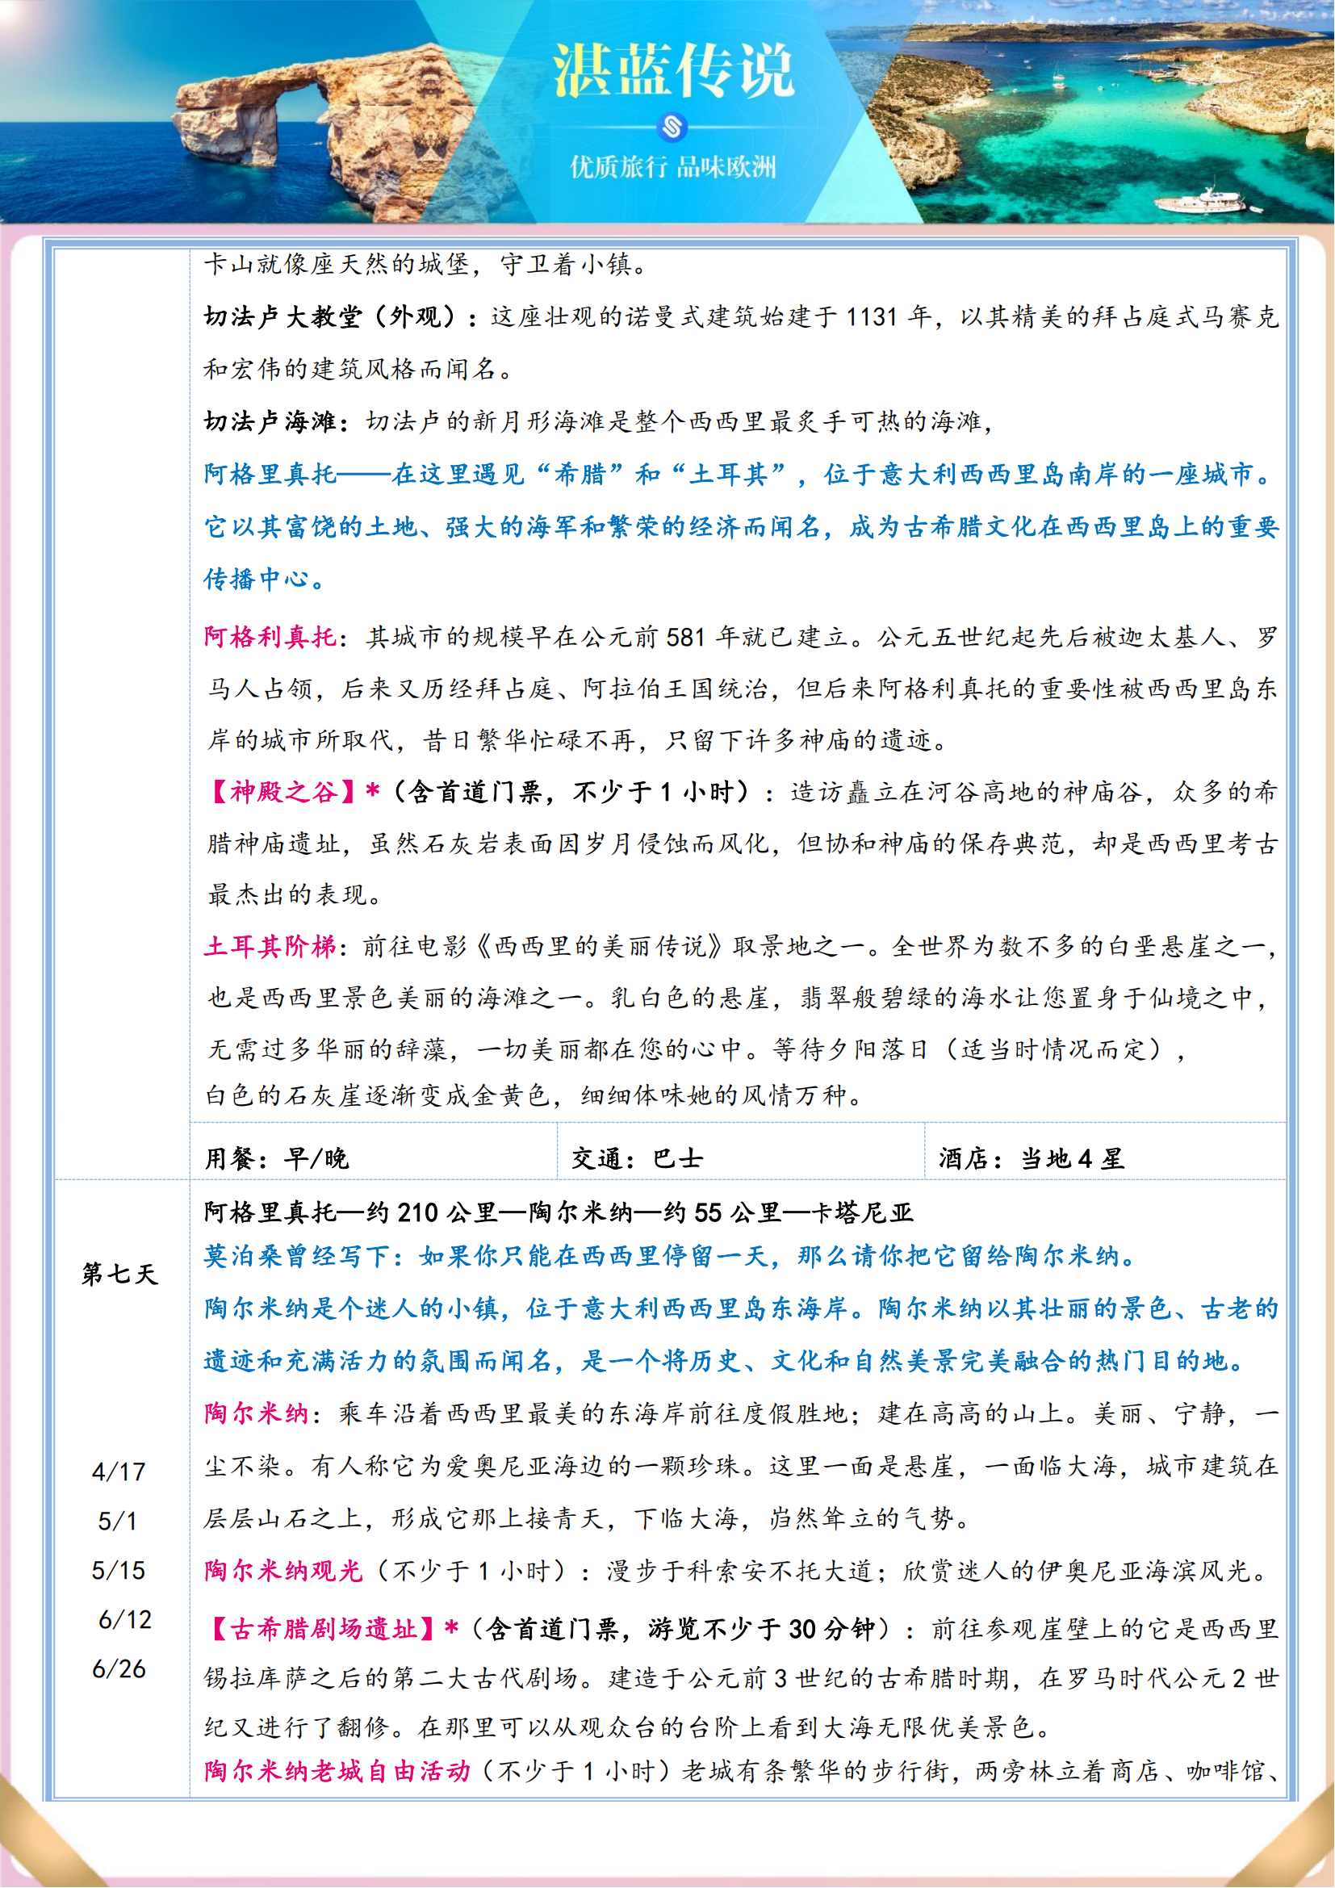Click the 陶尔米纳老城自由活动 heading

click(x=337, y=1770)
